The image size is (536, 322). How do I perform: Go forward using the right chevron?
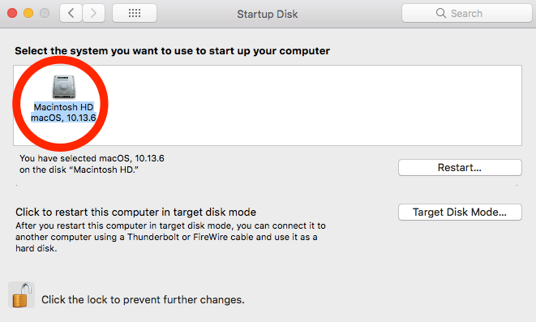[x=93, y=13]
